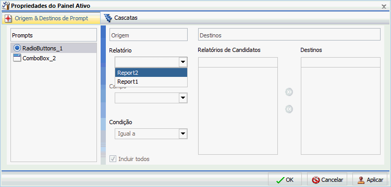Image resolution: width=391 pixels, height=187 pixels.
Task: Click the Origem & Destinos target icon
Action: coord(8,18)
